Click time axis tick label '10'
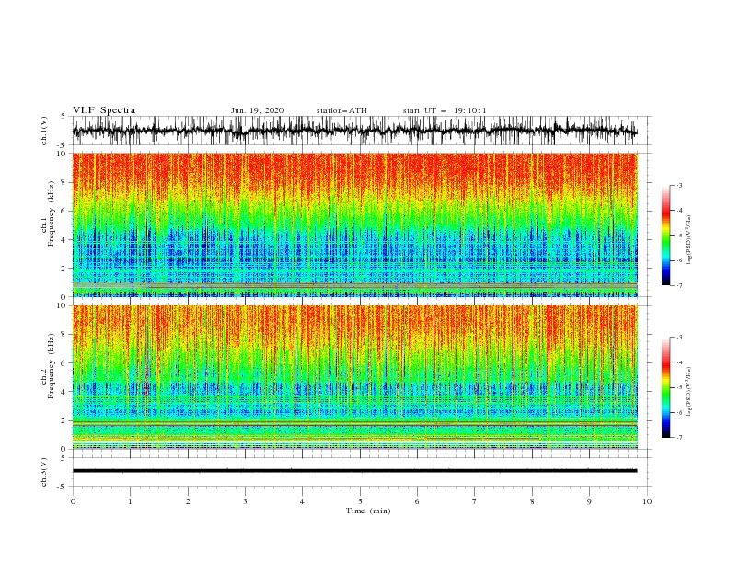729x563 pixels. (647, 501)
